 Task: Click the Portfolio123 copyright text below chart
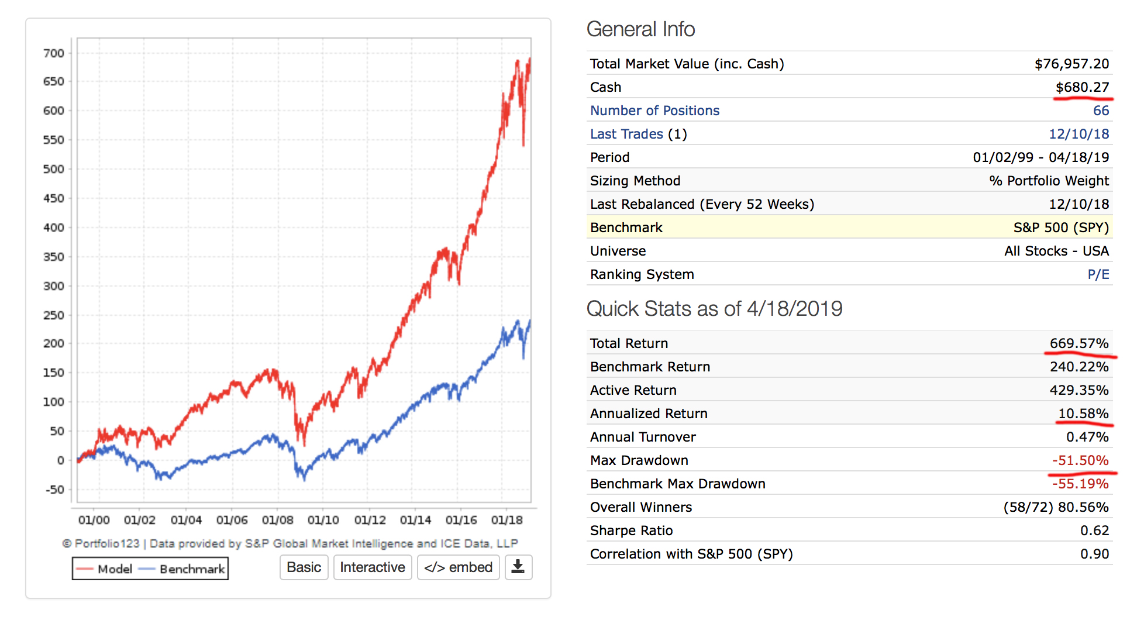[x=290, y=543]
